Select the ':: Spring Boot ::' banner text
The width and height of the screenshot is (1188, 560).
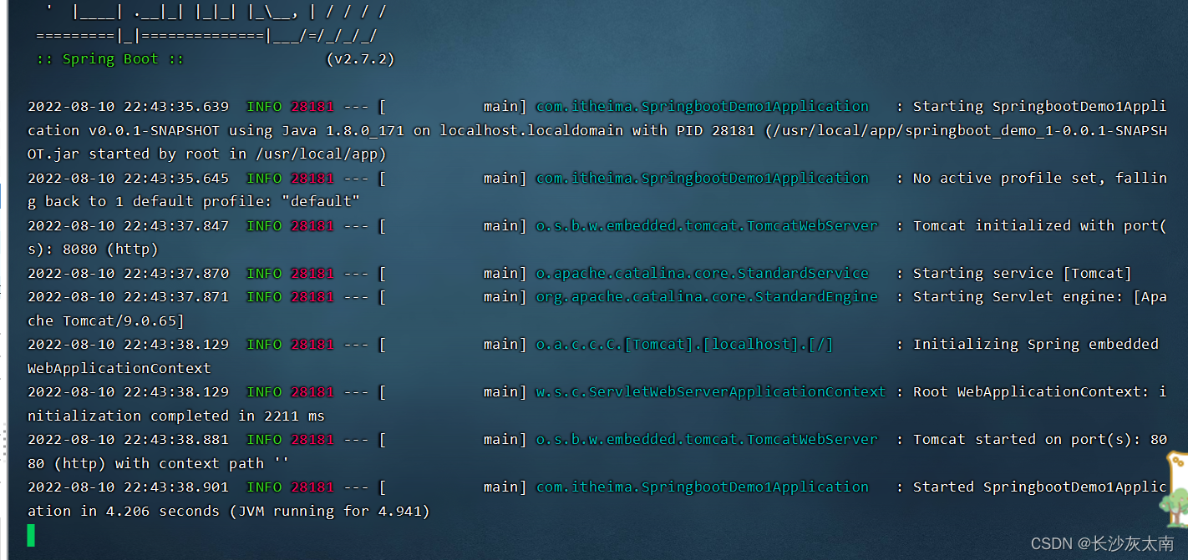pyautogui.click(x=110, y=59)
